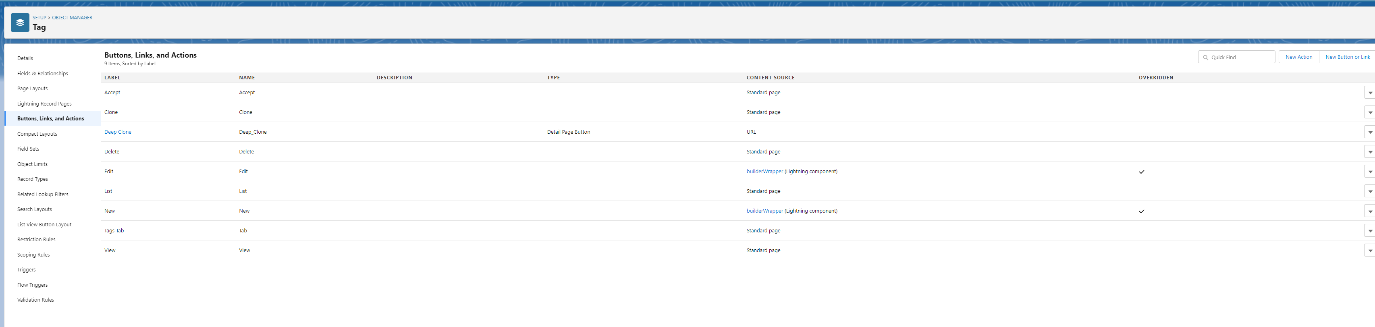Screen dimensions: 1375x327
Task: Click New Button or Link
Action: pyautogui.click(x=1347, y=57)
